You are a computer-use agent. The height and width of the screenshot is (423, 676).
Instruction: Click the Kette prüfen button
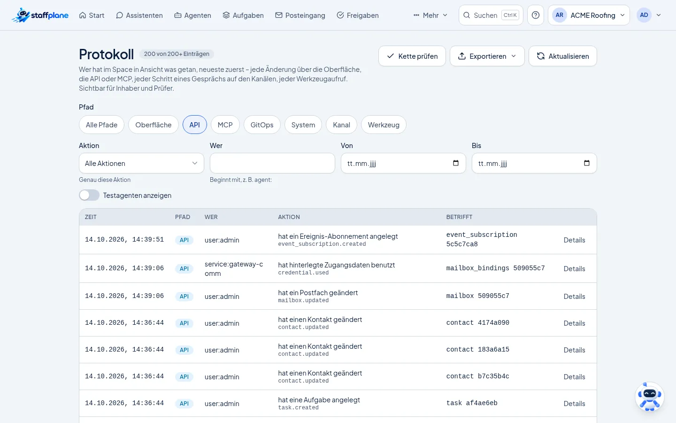click(412, 56)
